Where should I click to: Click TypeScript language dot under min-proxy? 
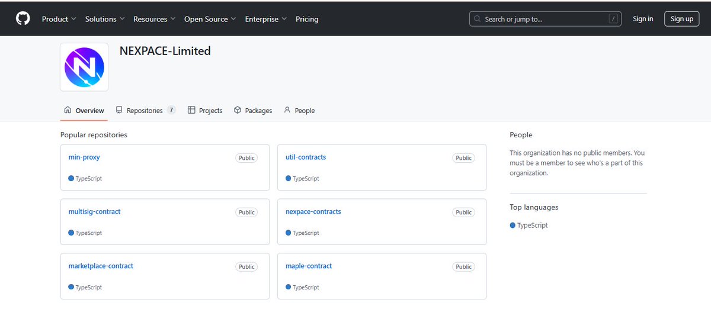tap(71, 178)
